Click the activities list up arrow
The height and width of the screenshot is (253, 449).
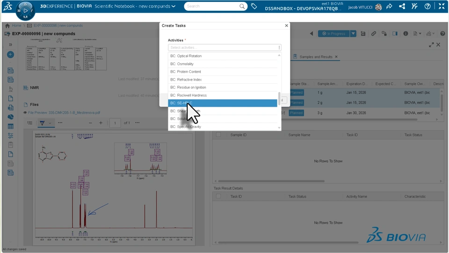(279, 55)
